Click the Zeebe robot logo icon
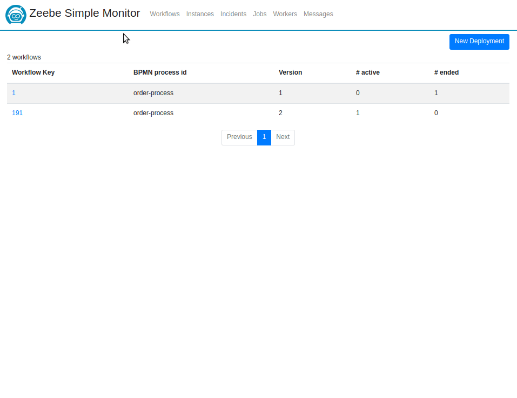The width and height of the screenshot is (517, 398). coord(16,15)
